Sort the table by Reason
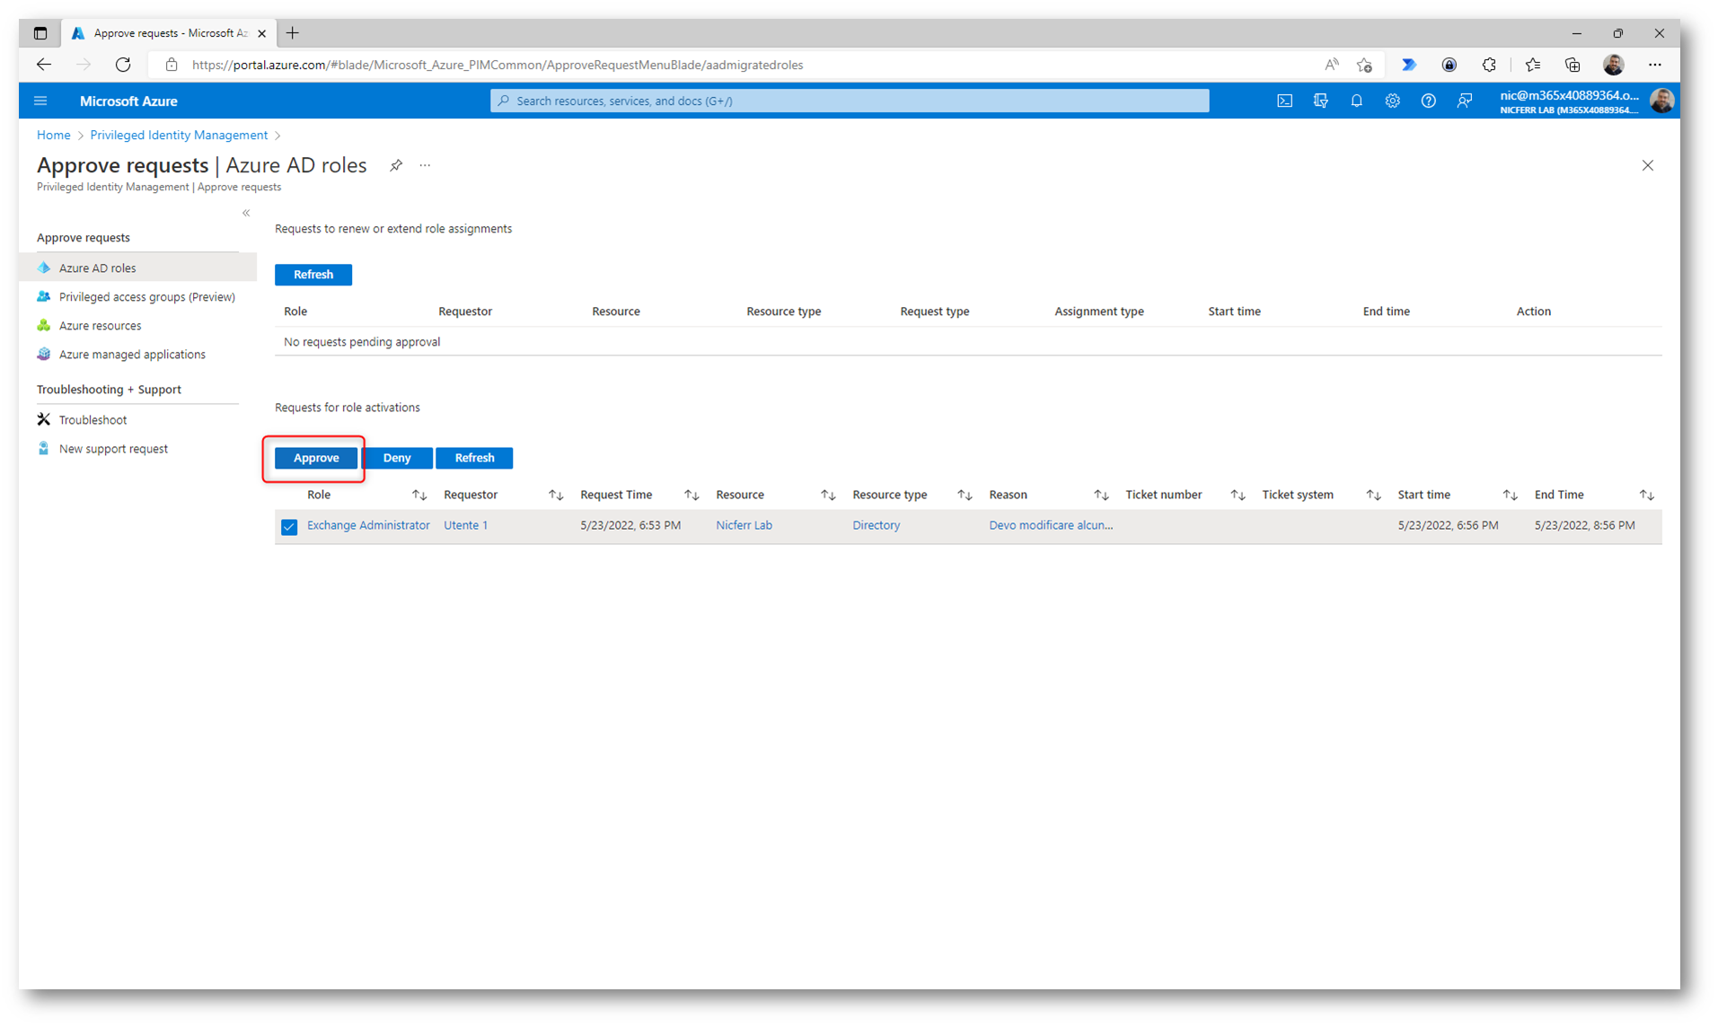The width and height of the screenshot is (1718, 1027). click(1101, 495)
